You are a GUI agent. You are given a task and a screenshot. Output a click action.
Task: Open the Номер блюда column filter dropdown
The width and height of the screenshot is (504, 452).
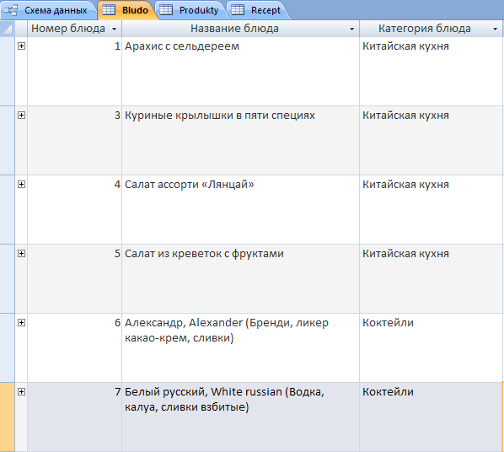[x=114, y=29]
